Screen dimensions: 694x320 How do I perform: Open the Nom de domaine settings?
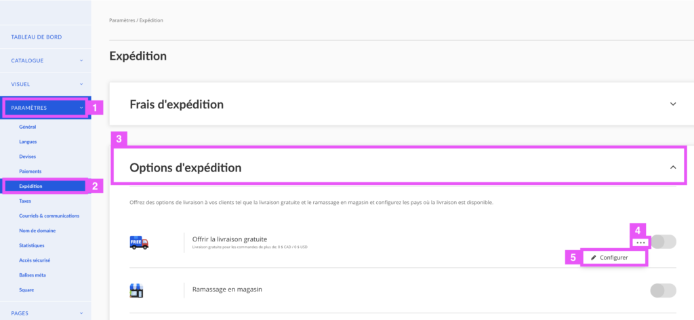coord(37,231)
